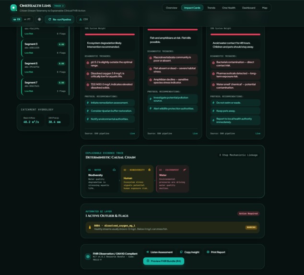Click the Action Required badge
The width and height of the screenshot is (304, 275).
click(248, 214)
